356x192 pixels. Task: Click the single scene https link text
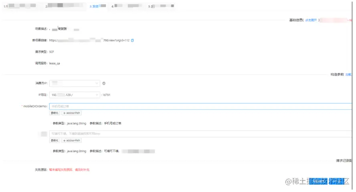pos(89,41)
